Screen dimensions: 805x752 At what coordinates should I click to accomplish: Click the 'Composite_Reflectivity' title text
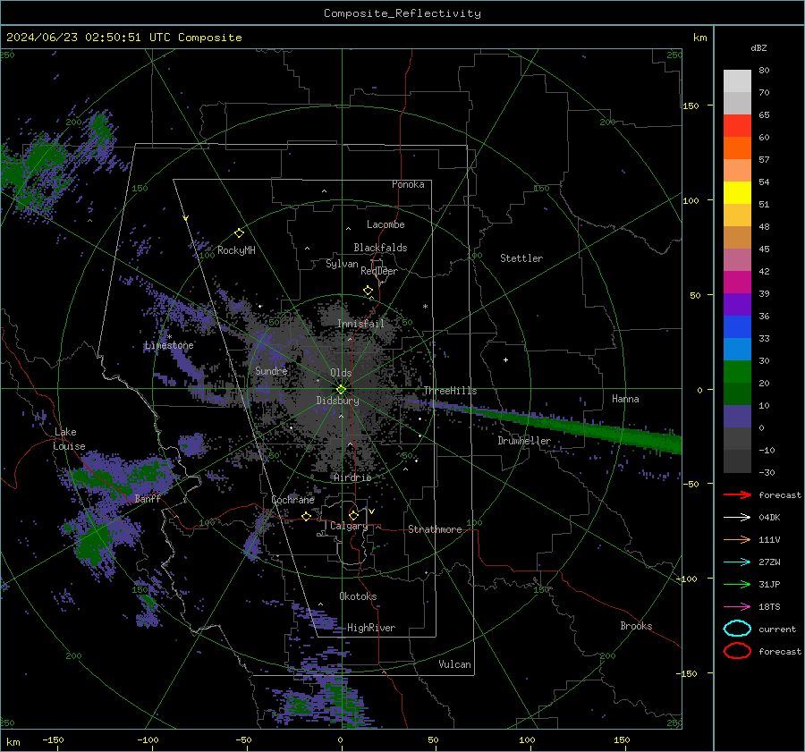[x=402, y=13]
